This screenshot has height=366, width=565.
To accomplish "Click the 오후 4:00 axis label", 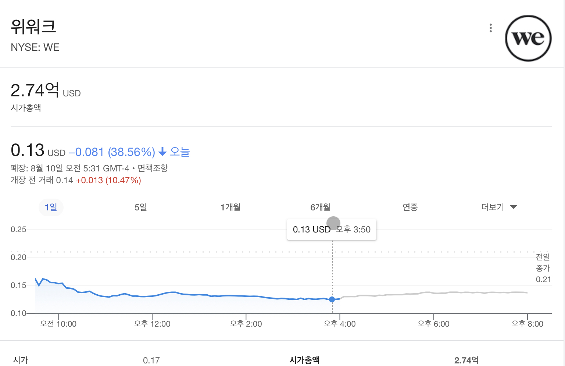I will tap(340, 324).
